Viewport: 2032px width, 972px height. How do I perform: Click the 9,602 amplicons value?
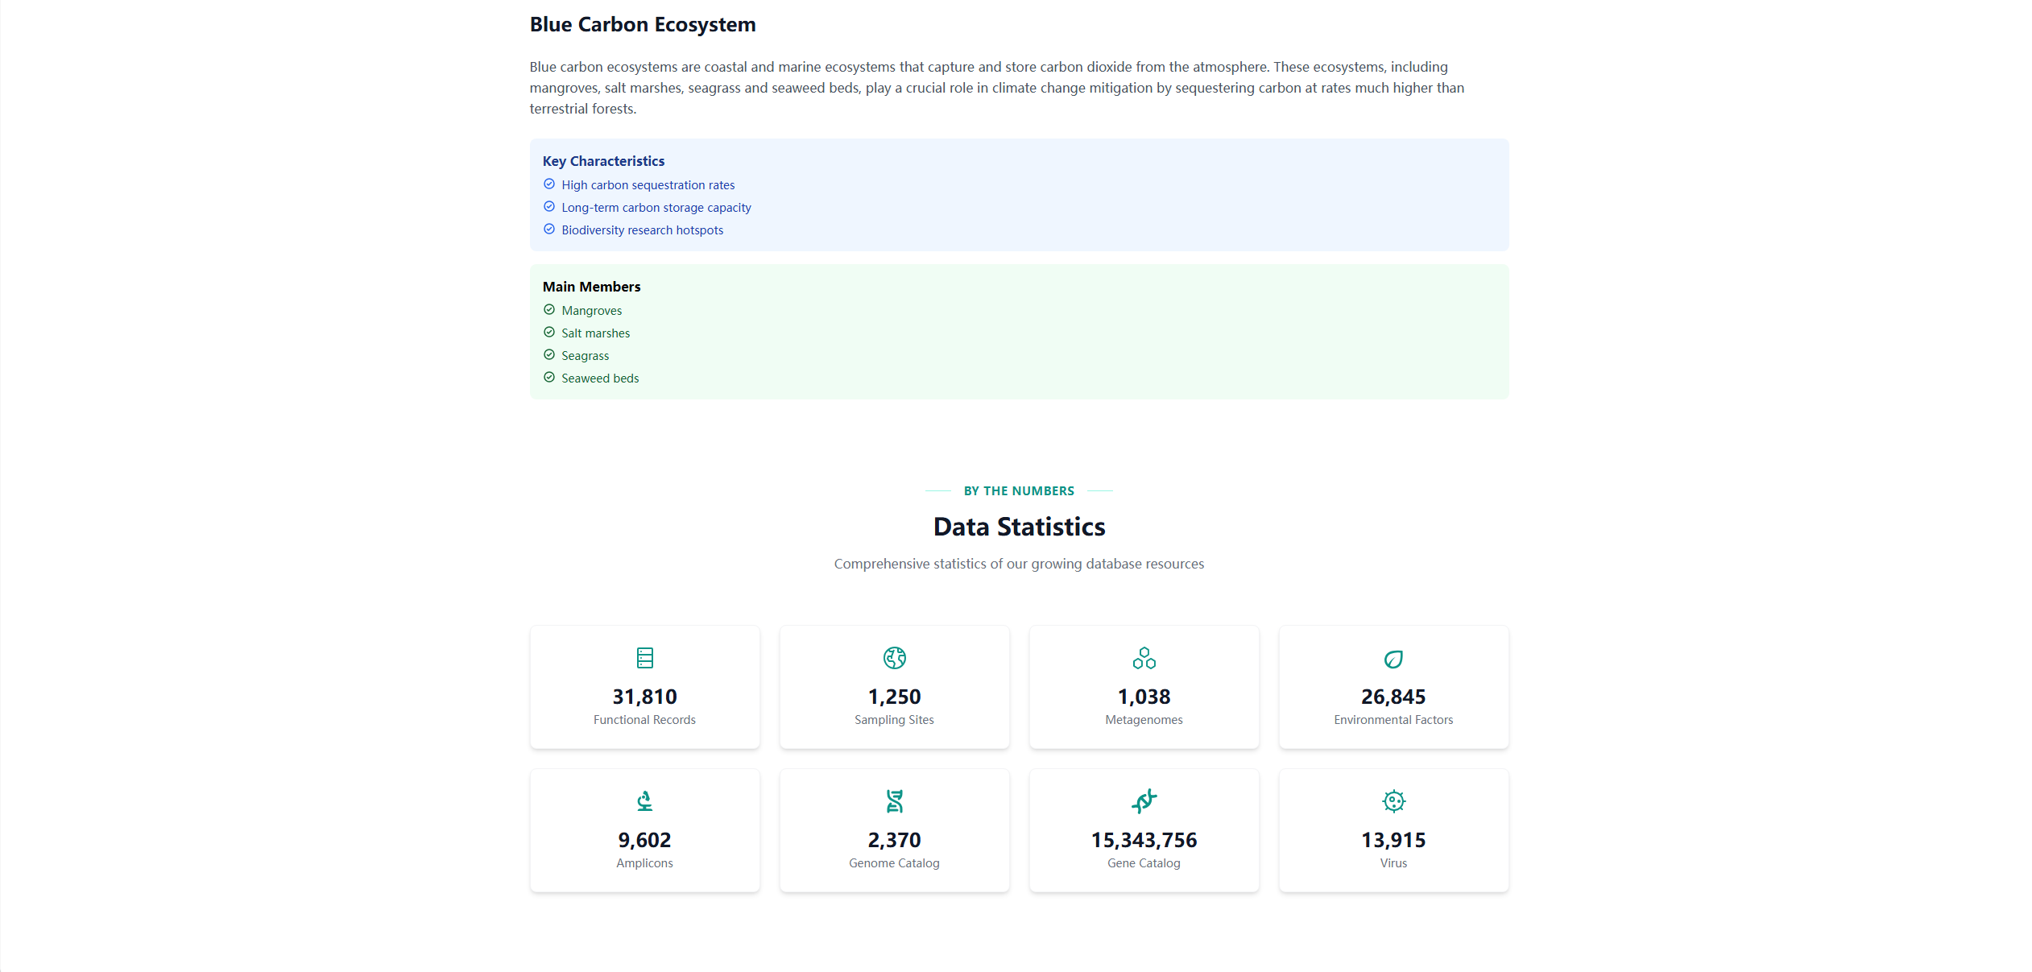click(644, 840)
